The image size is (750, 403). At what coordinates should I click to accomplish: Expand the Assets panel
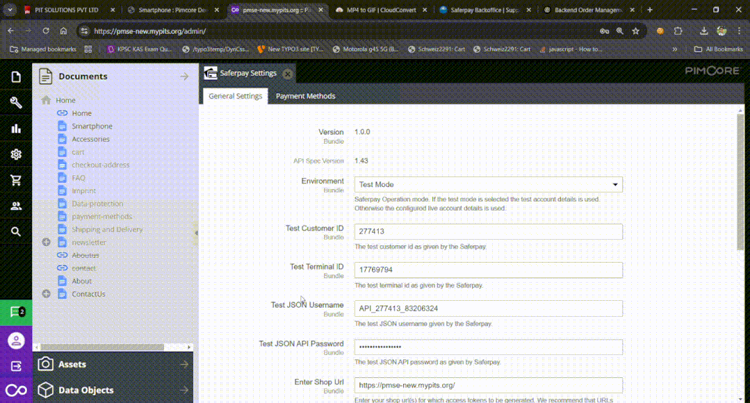coord(184,364)
